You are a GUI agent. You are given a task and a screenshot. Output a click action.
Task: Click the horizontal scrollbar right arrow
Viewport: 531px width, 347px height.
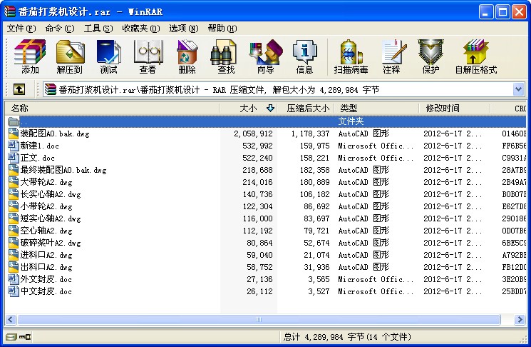[520, 320]
